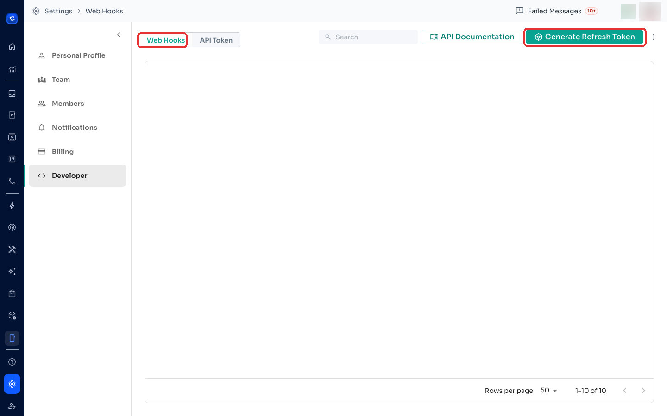667x416 pixels.
Task: Select Developer in settings menu
Action: 77,176
